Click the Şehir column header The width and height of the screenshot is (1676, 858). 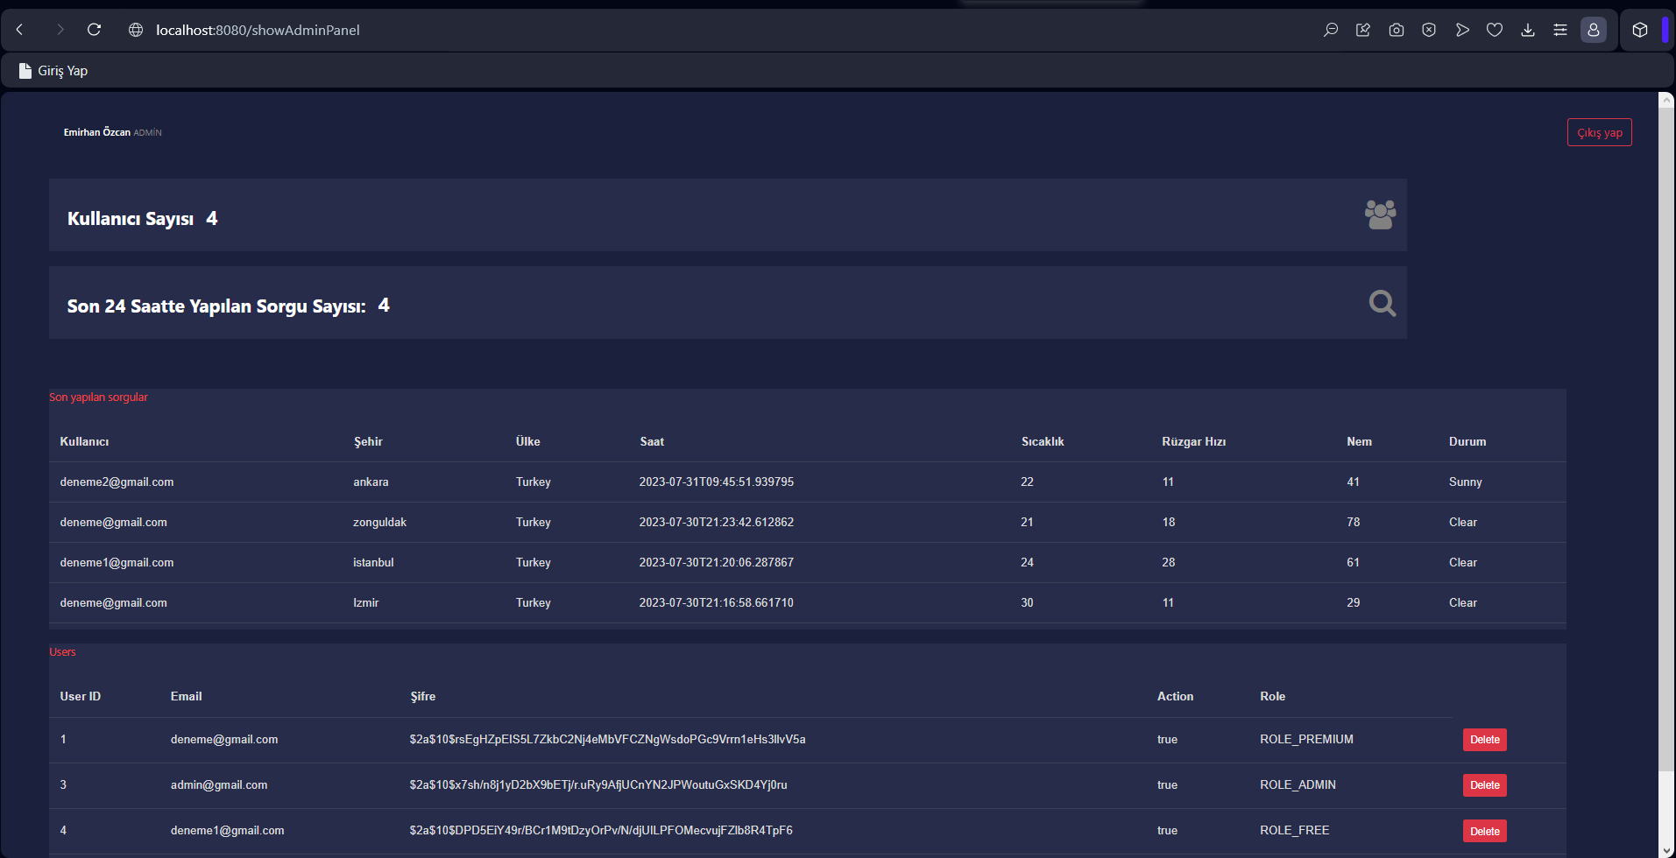pos(368,442)
